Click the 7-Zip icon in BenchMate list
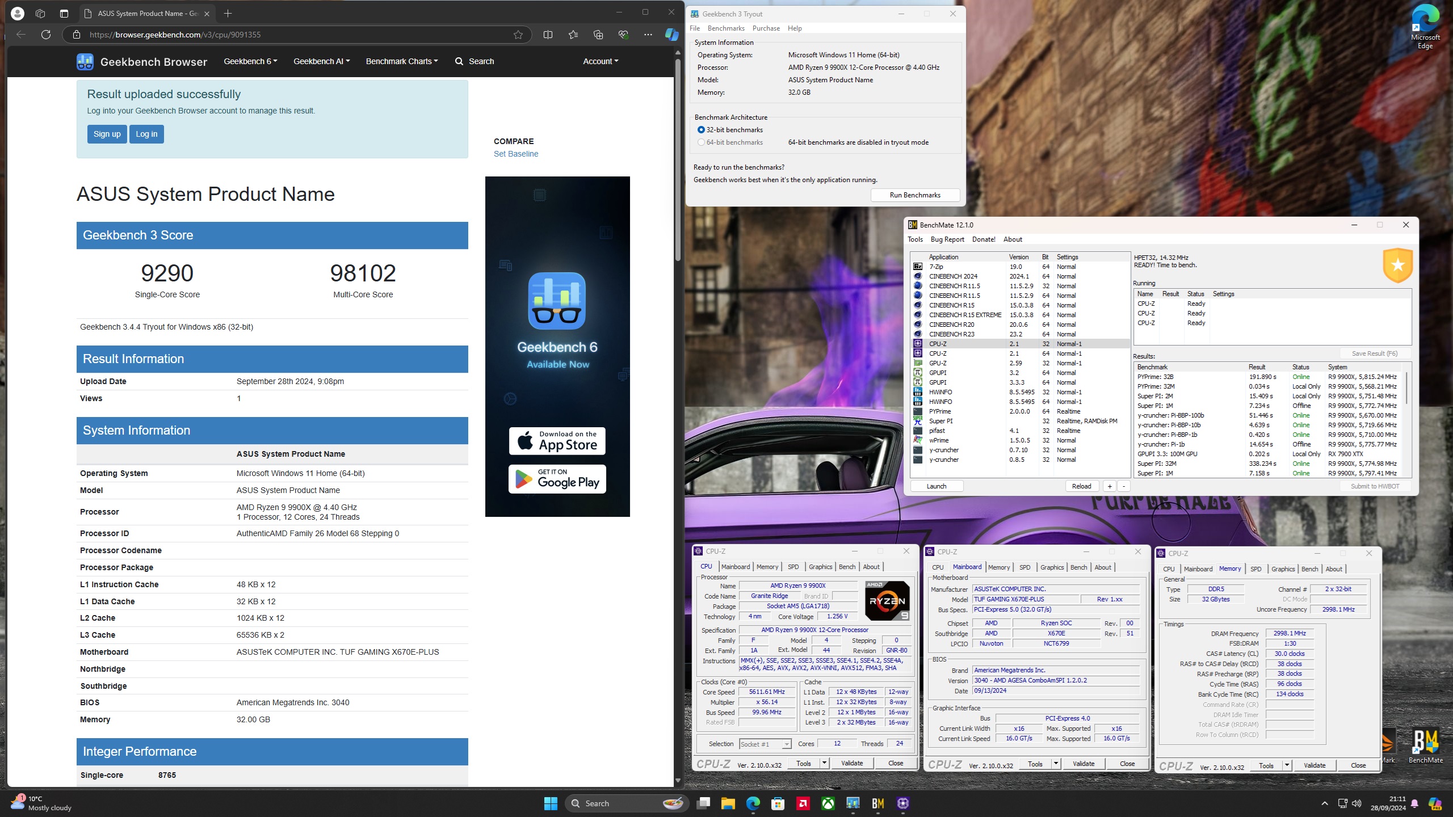1453x817 pixels. coord(918,267)
